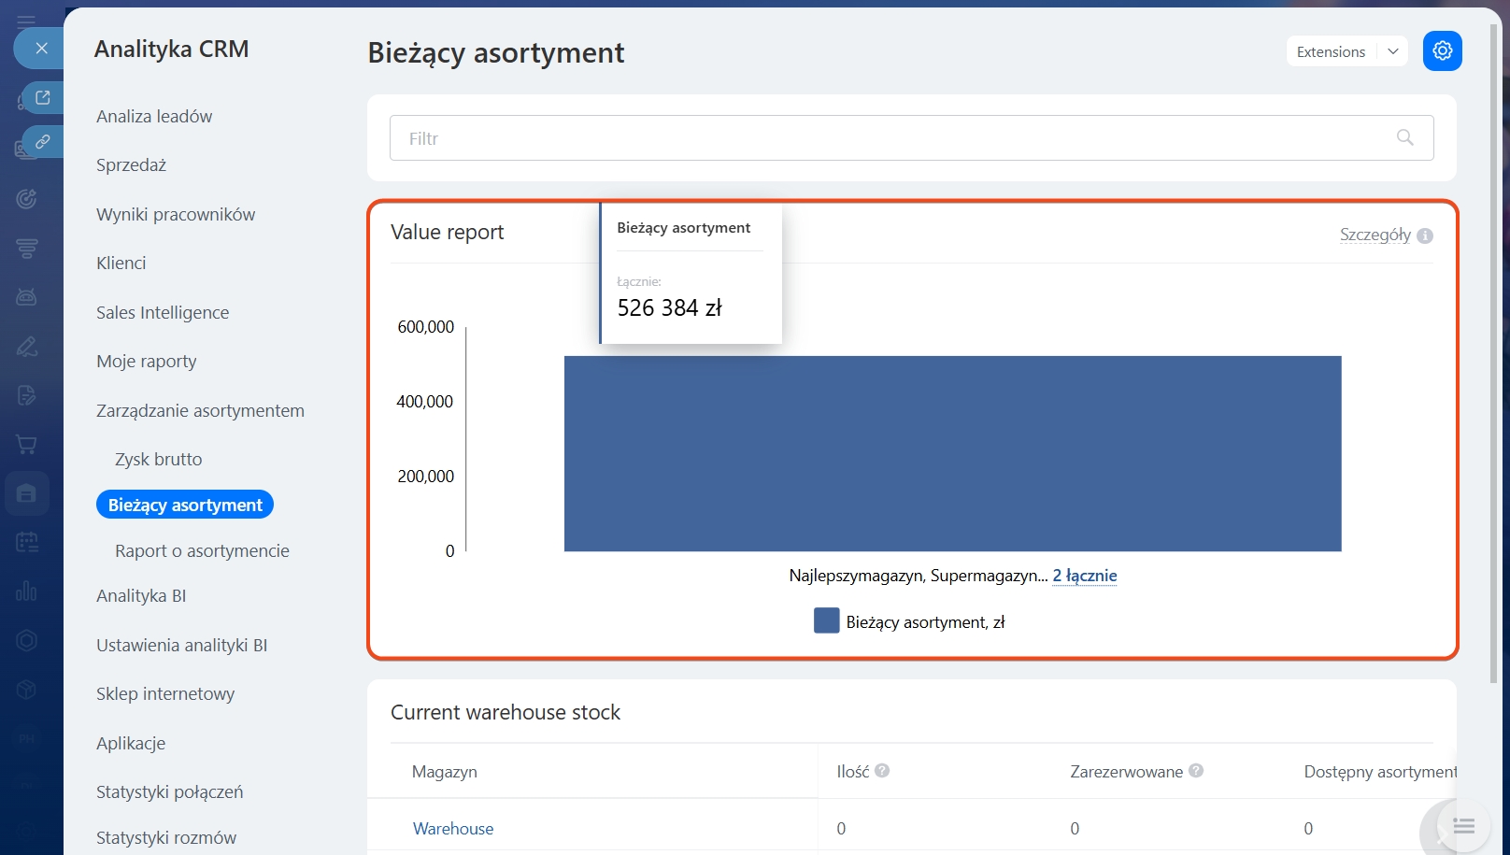Screen dimensions: 1510x855
Task: Close the Analityka CRM slider panel
Action: point(41,48)
